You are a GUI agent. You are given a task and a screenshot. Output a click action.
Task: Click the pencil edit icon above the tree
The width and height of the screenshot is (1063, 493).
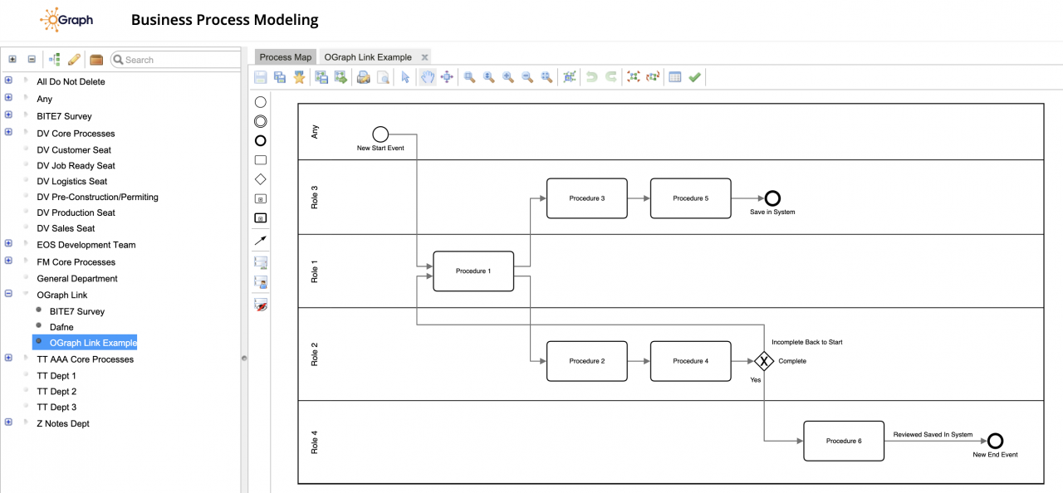tap(74, 59)
